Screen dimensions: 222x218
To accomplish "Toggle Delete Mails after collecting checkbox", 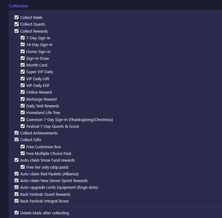I will pyautogui.click(x=17, y=213).
